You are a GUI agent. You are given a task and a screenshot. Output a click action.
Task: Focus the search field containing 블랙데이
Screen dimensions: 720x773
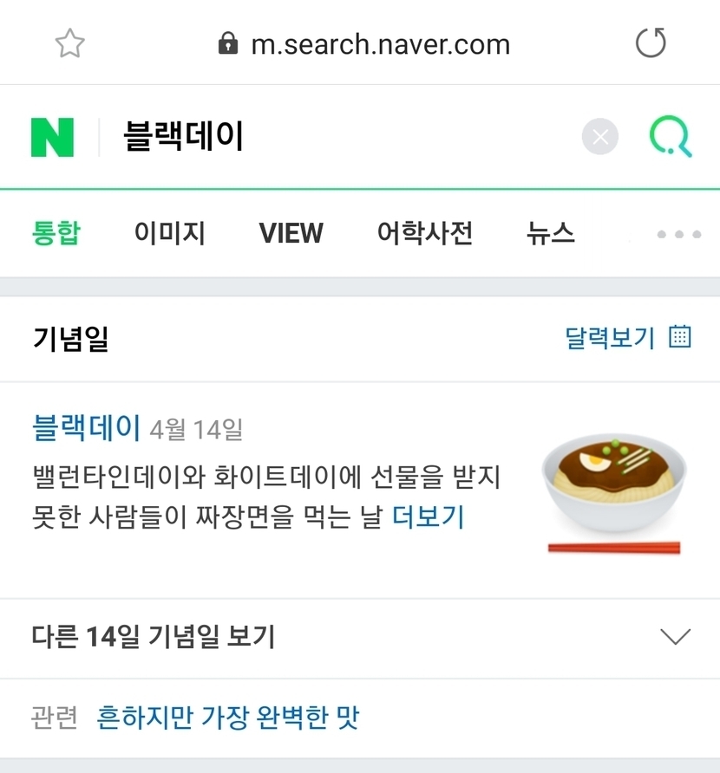click(347, 137)
